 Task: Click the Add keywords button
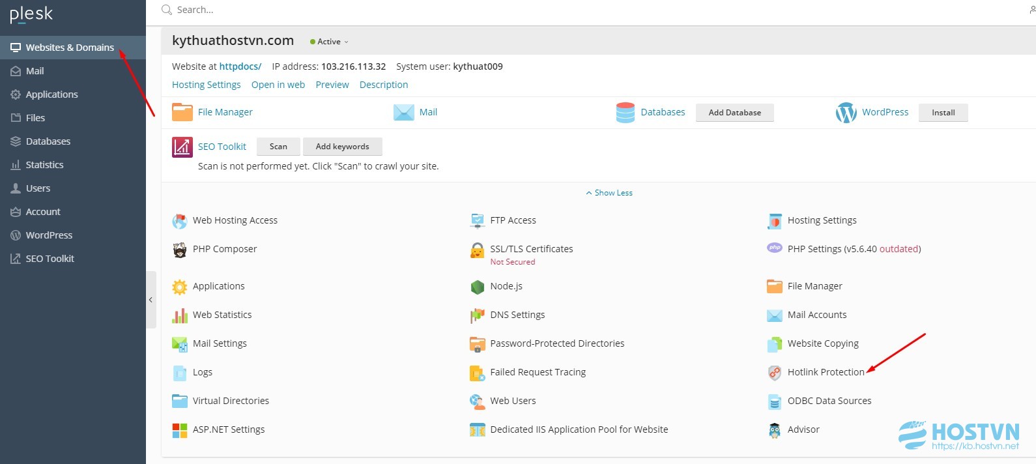[343, 147]
